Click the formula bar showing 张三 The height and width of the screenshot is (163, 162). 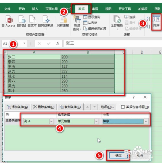[x=112, y=43]
